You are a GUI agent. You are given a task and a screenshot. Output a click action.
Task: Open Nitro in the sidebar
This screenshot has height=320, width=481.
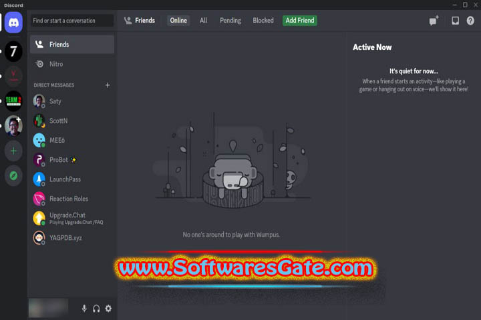pyautogui.click(x=72, y=64)
